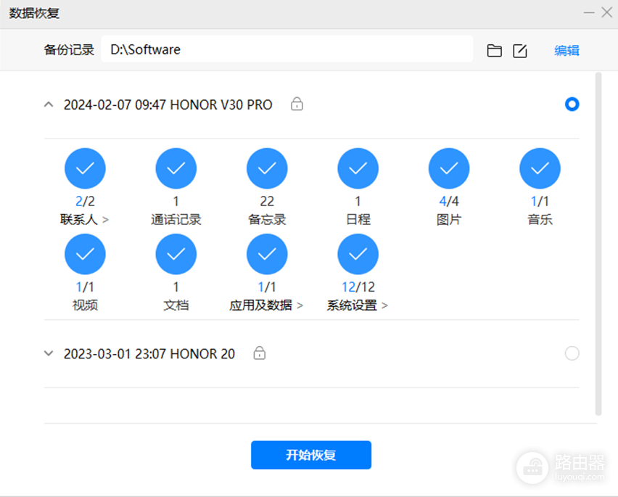Click the 12/12 count under system settings
The width and height of the screenshot is (618, 497).
(x=358, y=287)
